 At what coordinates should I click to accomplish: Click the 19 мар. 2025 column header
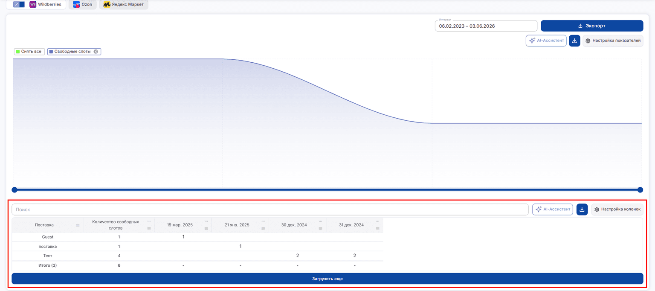(180, 225)
